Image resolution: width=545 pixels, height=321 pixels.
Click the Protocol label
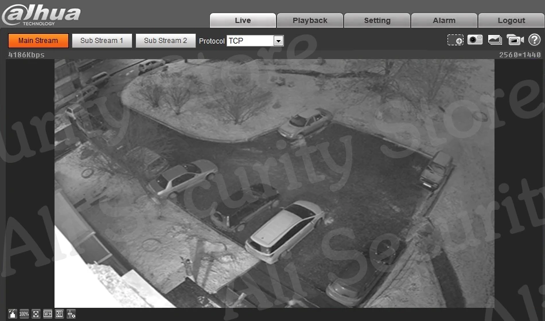[x=212, y=41]
